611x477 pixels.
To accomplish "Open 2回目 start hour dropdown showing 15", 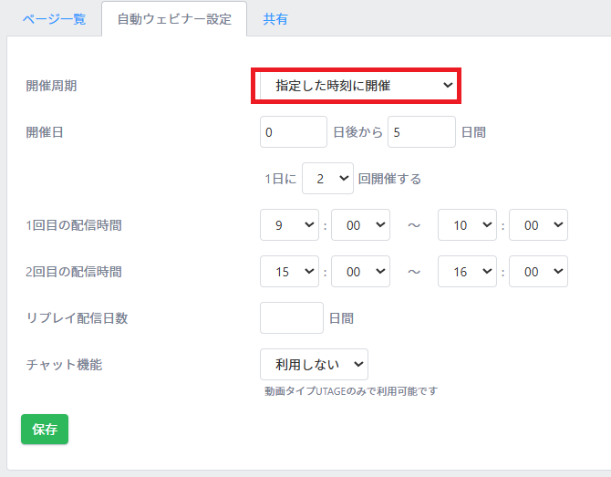I will [289, 271].
